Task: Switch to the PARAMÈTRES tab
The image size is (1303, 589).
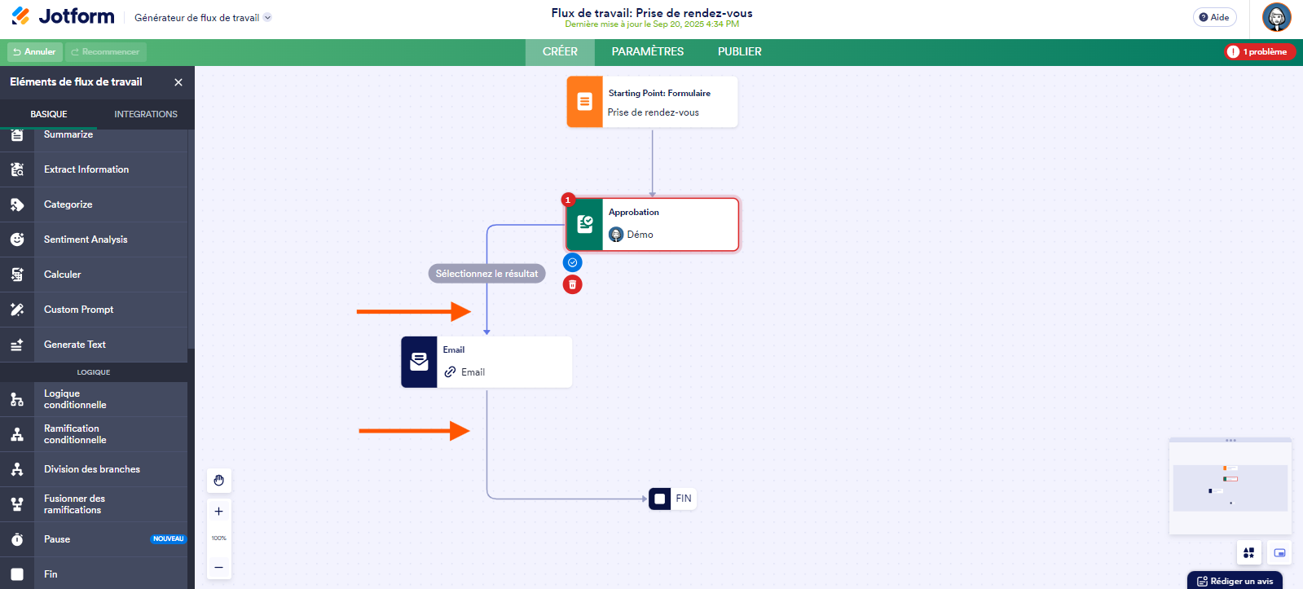Action: point(648,51)
